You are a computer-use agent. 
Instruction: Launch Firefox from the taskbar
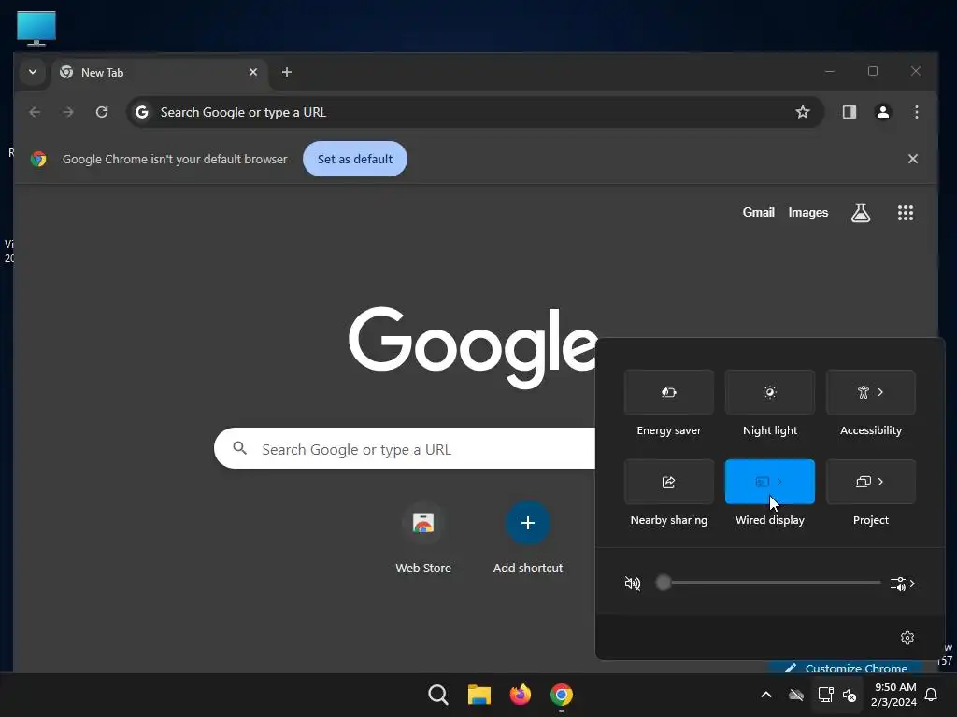pos(520,695)
